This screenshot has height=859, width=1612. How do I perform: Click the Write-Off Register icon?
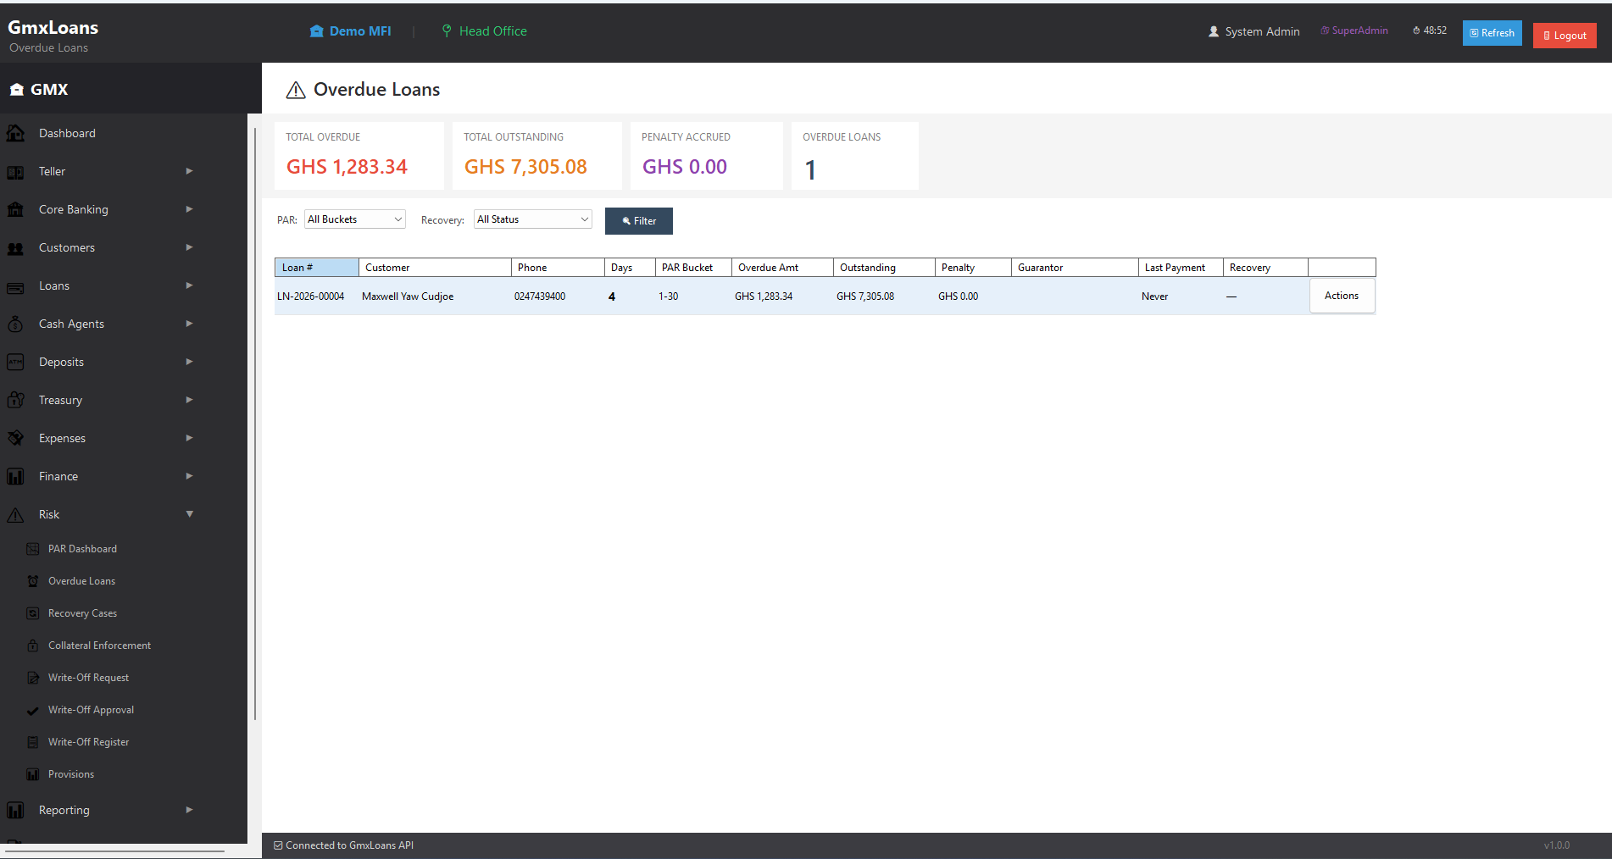click(x=33, y=742)
